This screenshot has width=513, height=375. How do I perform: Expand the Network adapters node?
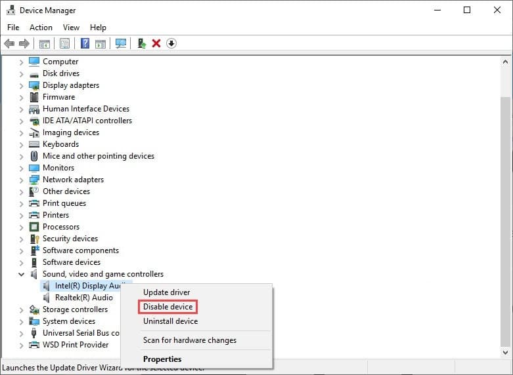[x=21, y=180]
